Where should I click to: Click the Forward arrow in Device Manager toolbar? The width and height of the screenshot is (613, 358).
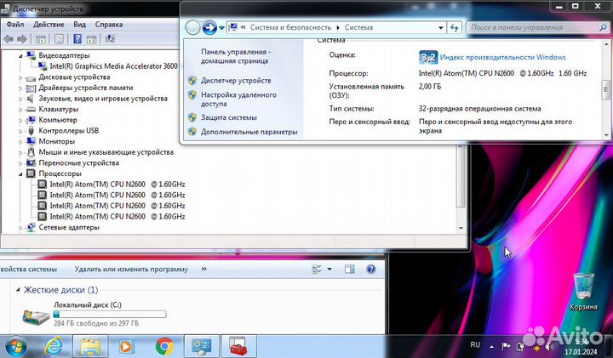(x=22, y=39)
